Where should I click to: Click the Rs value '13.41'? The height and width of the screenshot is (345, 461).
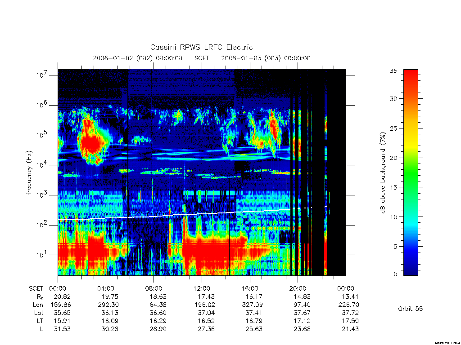[350, 296]
